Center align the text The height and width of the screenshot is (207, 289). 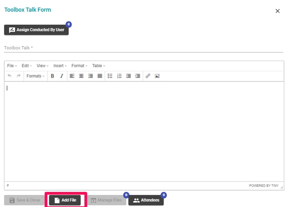(81, 76)
